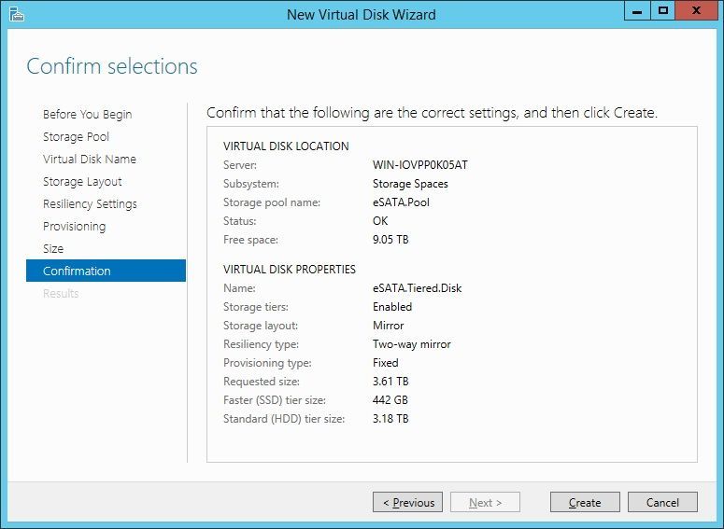The width and height of the screenshot is (724, 529).
Task: Click the Previous button
Action: pyautogui.click(x=407, y=502)
